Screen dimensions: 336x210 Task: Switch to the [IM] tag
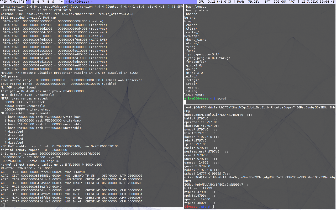click(x=4, y=2)
